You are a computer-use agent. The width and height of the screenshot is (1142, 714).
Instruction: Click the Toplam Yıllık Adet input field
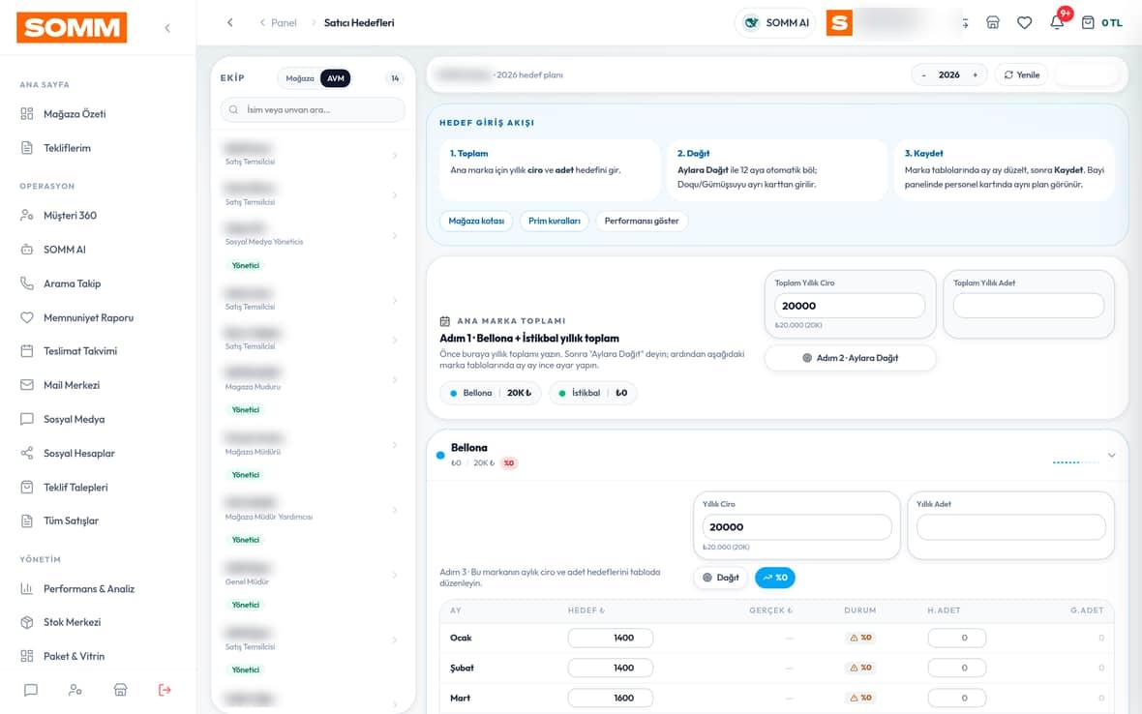point(1029,306)
